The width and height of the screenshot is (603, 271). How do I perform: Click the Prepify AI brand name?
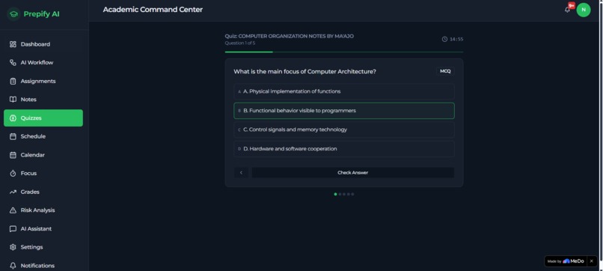(x=42, y=14)
